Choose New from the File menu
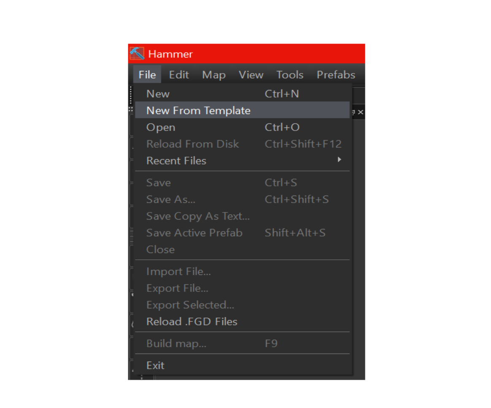 pyautogui.click(x=243, y=93)
